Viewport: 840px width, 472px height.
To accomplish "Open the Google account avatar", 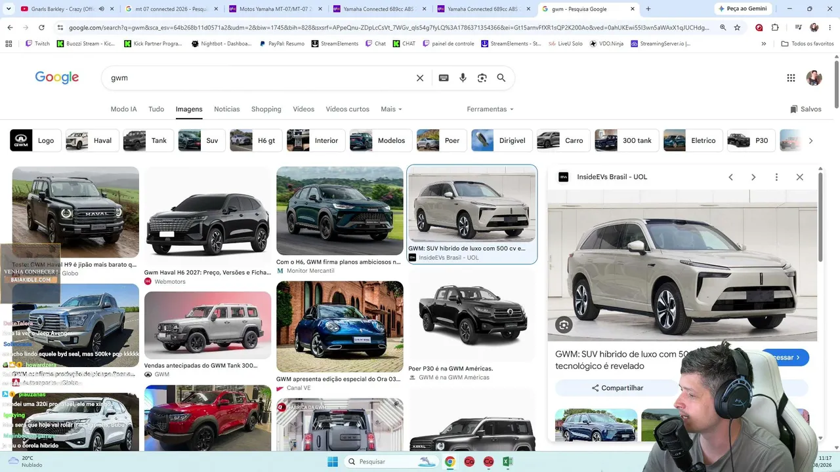I will tap(814, 78).
